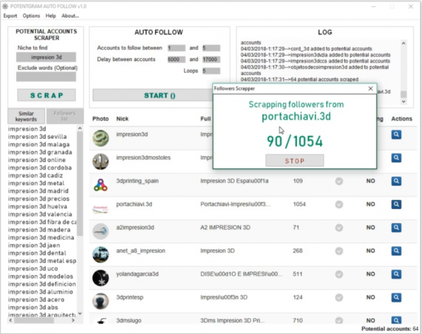This screenshot has height=334, width=422.
Task: Click the Exclude words input field
Action: (x=46, y=77)
